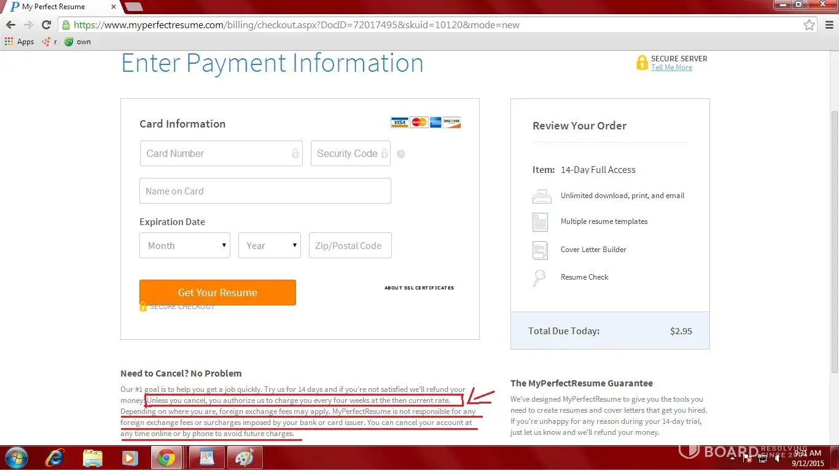Click the '14-Day Full Access' item text
Viewport: 839px width, 471px height.
(x=598, y=170)
